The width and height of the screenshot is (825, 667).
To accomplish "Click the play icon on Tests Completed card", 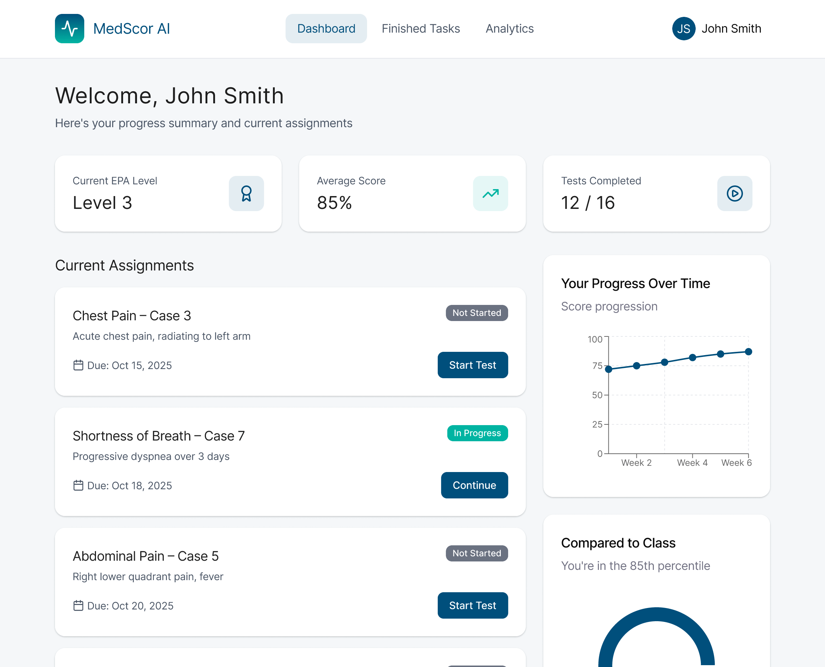I will 735,194.
